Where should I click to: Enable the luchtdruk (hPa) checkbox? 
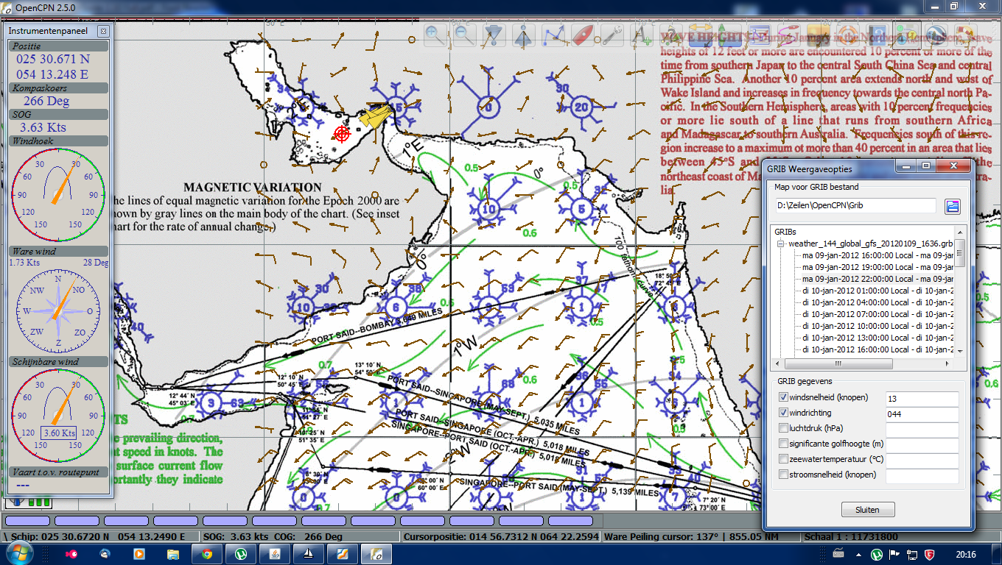(783, 428)
